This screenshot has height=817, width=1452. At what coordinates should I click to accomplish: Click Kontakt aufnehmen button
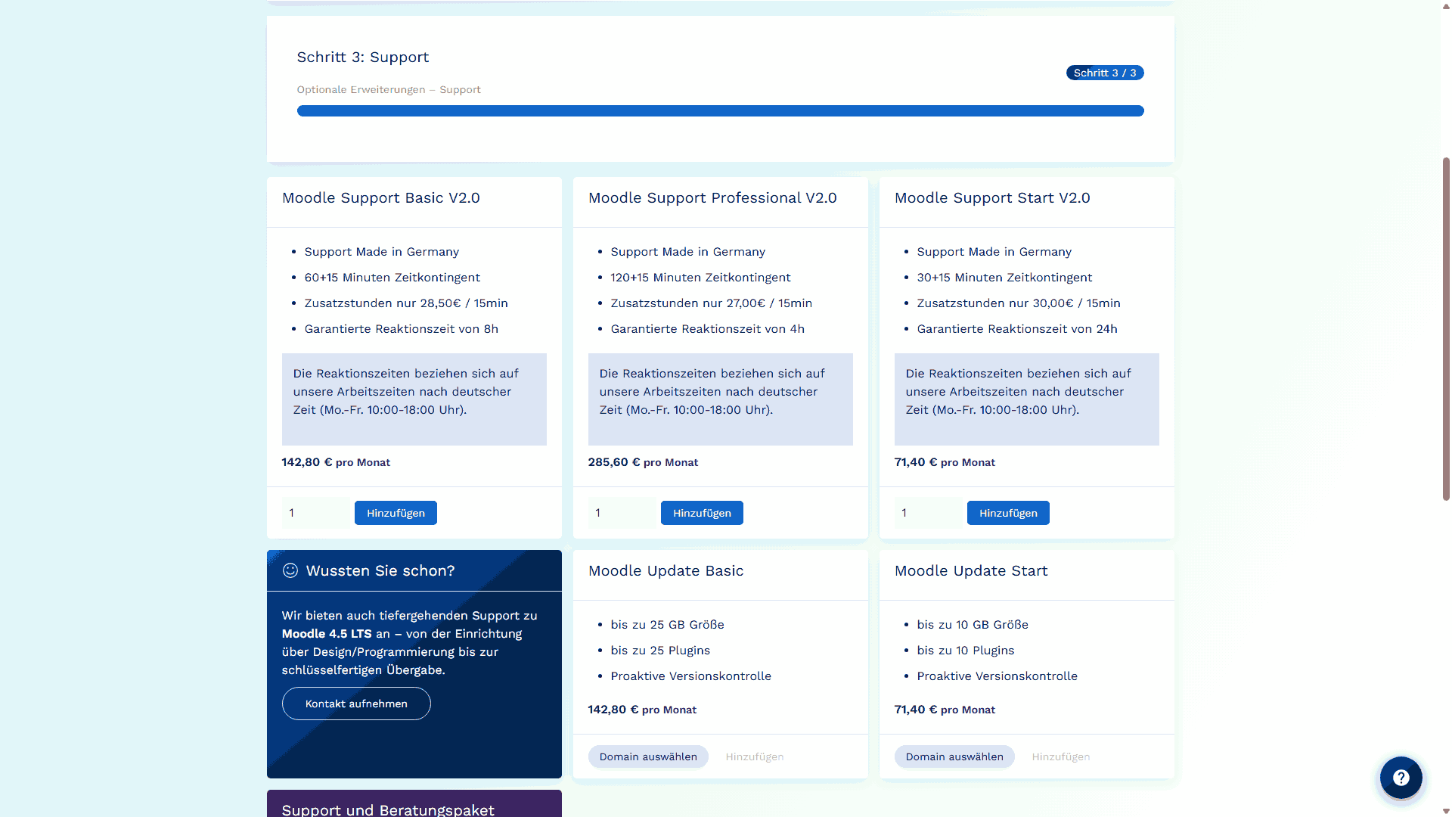356,704
